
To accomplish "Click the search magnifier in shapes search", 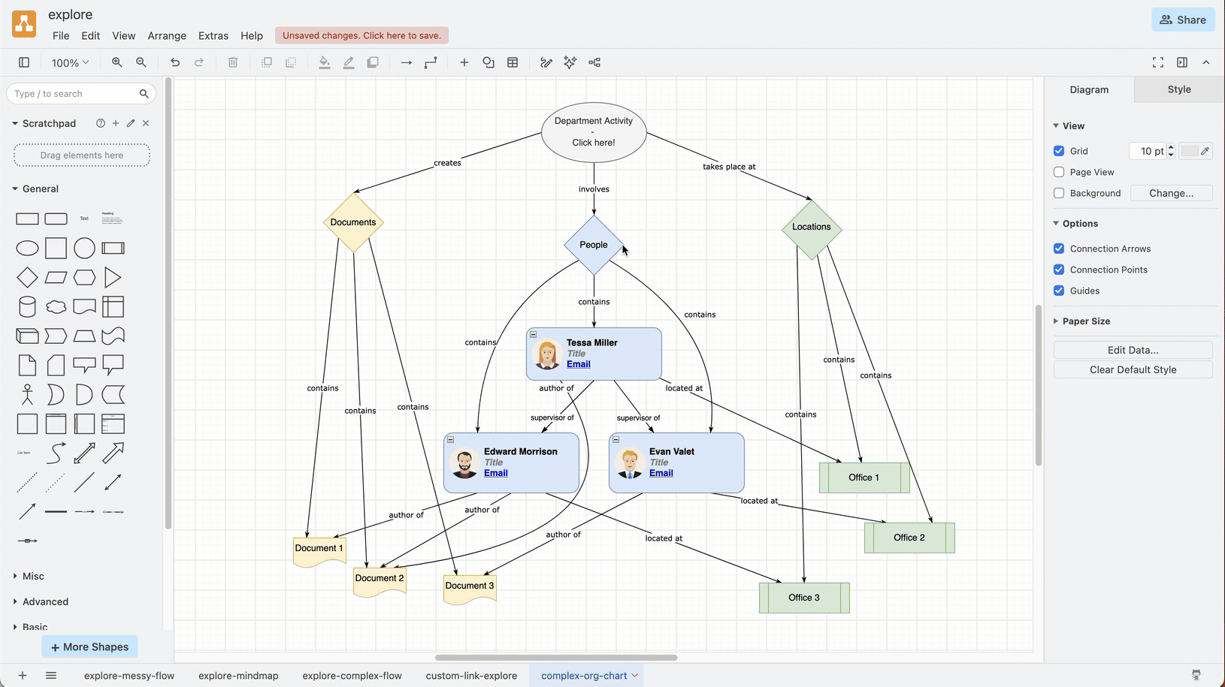I will coord(144,94).
